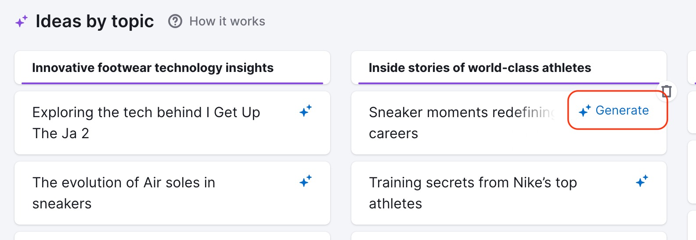Select Innovative footwear technology insights topic header
Viewport: 696px width, 240px height.
click(x=152, y=68)
